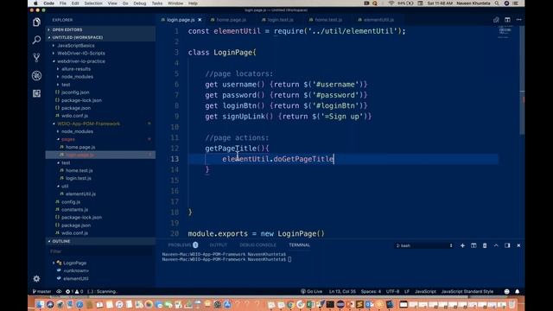553x311 pixels.
Task: Click the outline Filter input field
Action: 100,251
